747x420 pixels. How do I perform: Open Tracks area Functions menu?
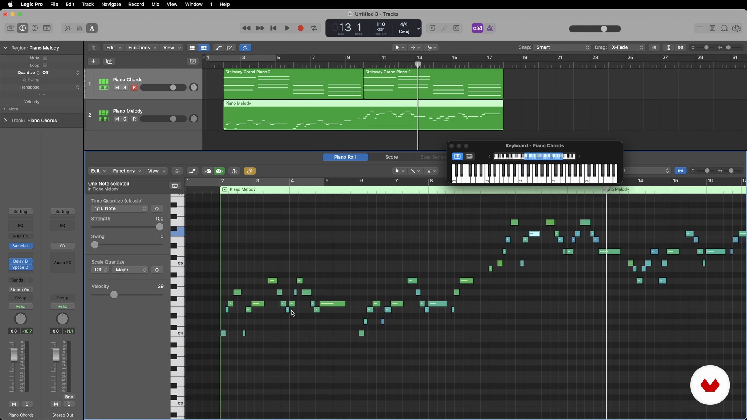coord(142,47)
